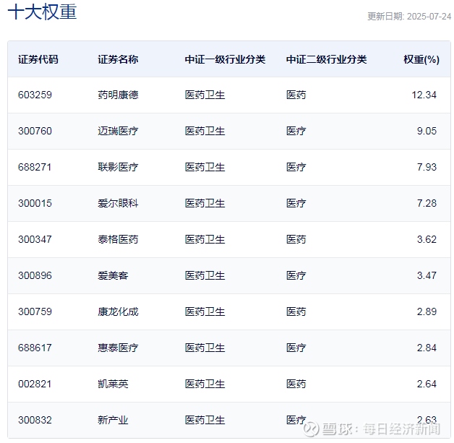Click 医药卫生 in the 泰格医药 row

[205, 240]
